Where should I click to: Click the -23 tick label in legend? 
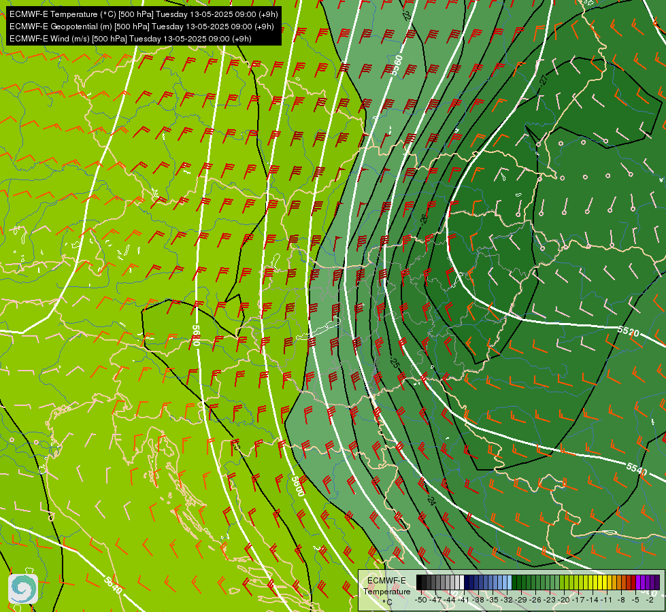point(550,600)
